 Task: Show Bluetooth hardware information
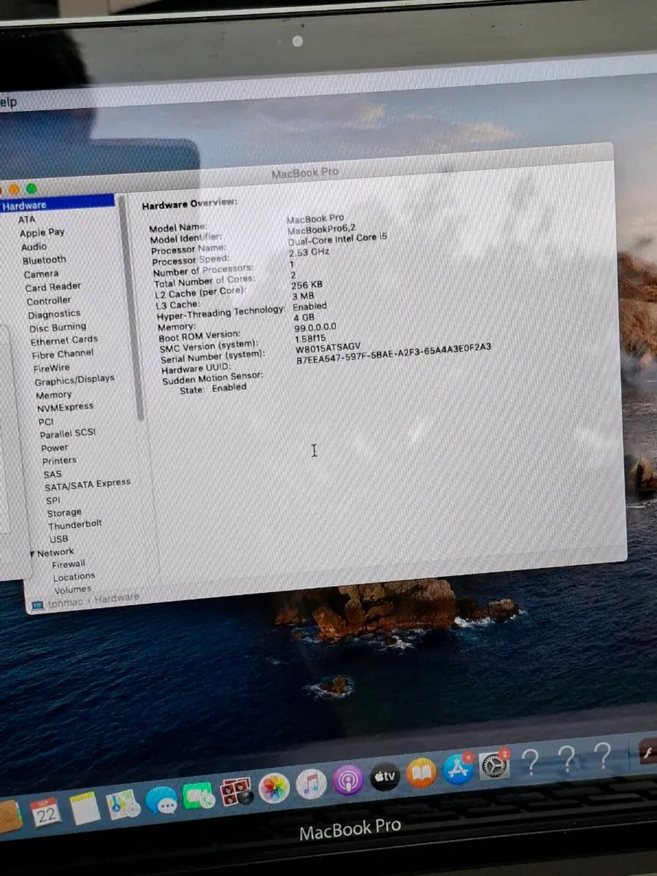click(44, 260)
